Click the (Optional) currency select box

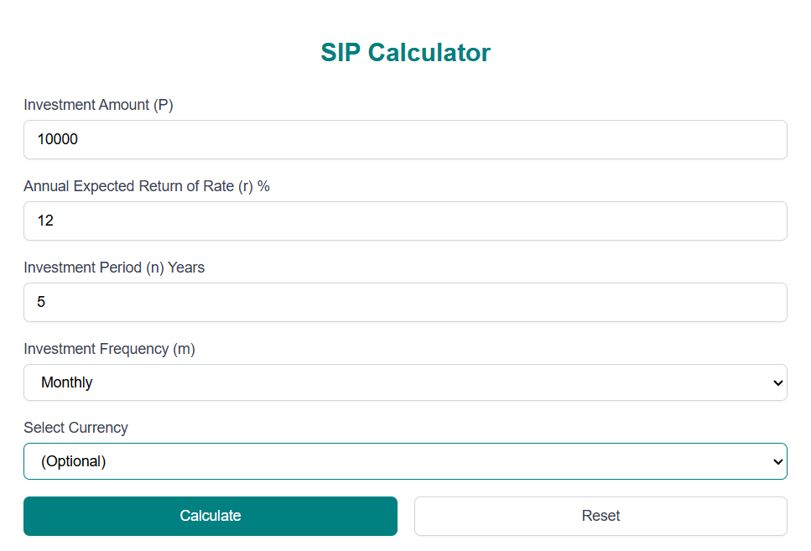coord(405,461)
